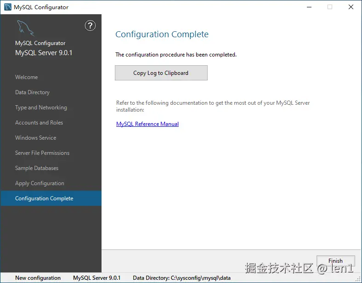Viewport: 362px width, 283px height.
Task: Close the MySQL Configurator window
Action: click(x=351, y=7)
